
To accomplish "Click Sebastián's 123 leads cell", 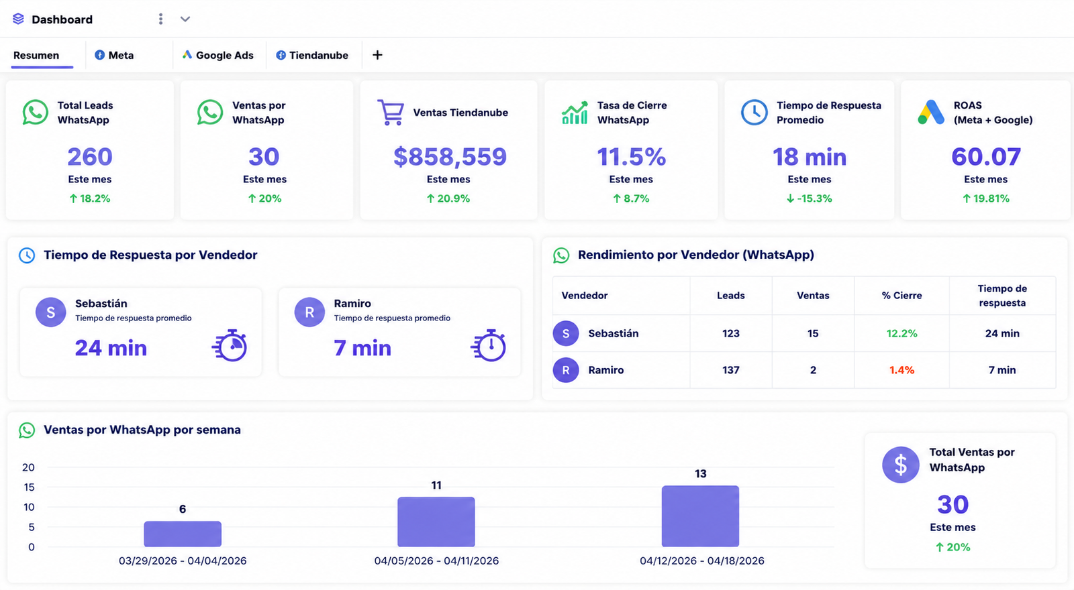I will point(731,333).
